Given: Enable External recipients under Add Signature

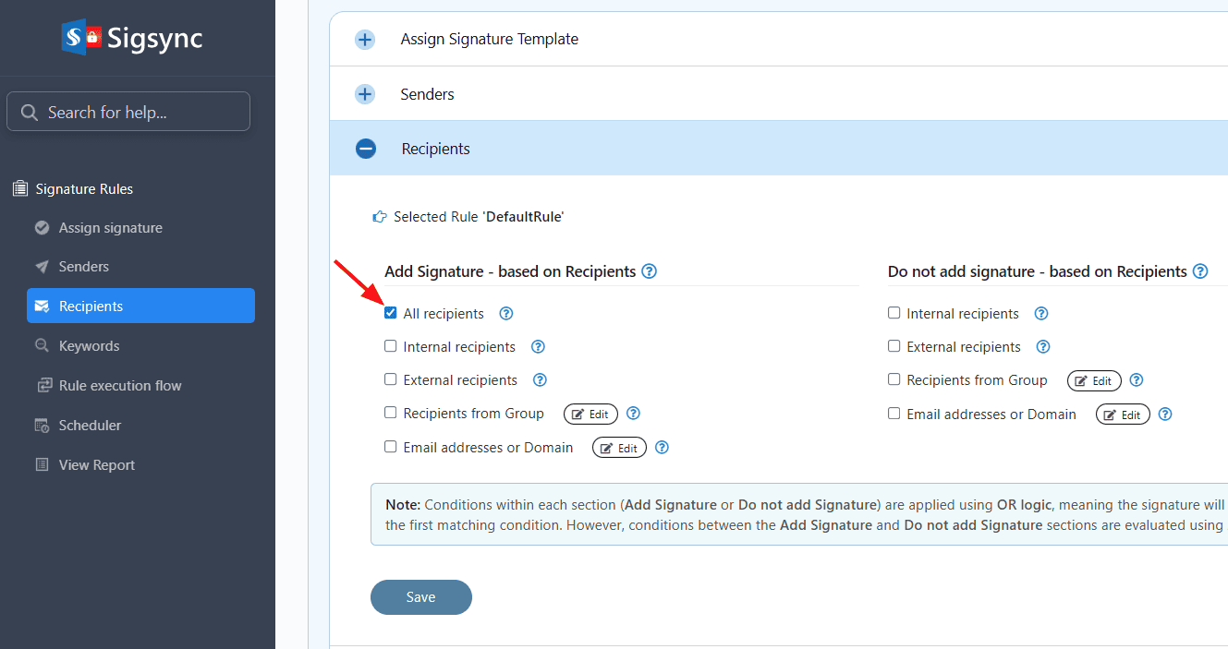Looking at the screenshot, I should click(391, 379).
